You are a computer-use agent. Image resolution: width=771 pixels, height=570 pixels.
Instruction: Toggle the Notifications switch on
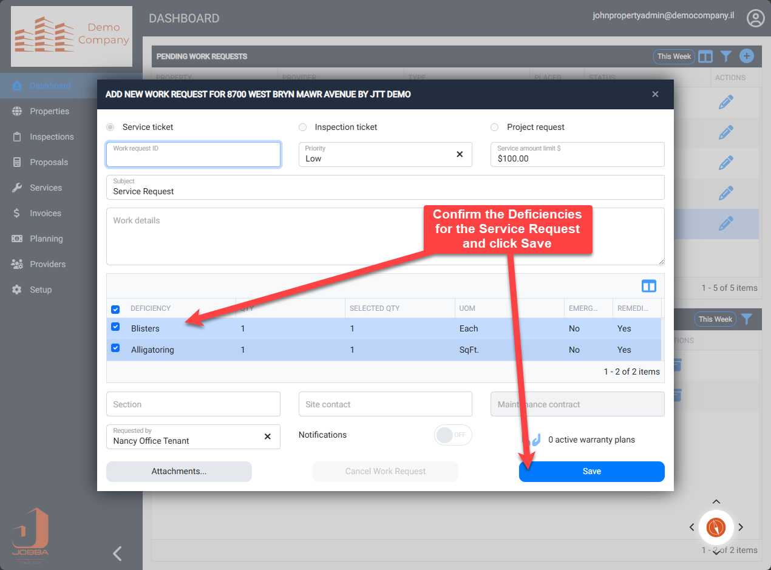[x=452, y=435]
